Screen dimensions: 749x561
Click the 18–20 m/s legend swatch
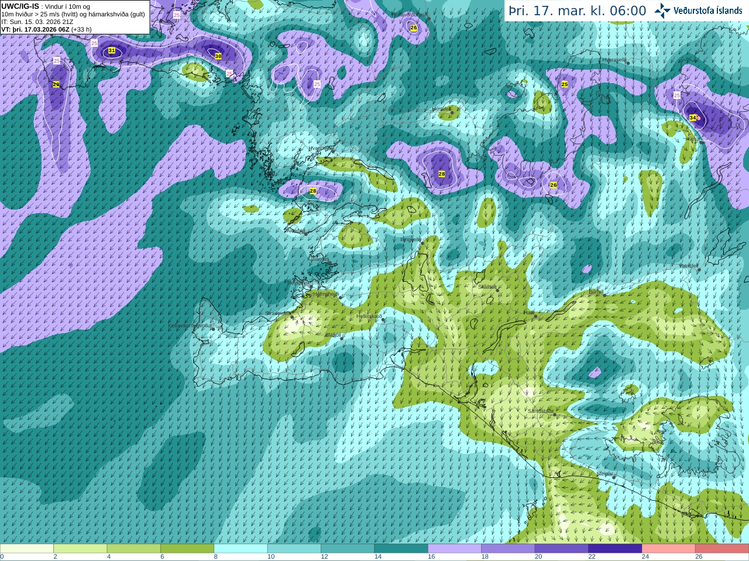click(508, 548)
